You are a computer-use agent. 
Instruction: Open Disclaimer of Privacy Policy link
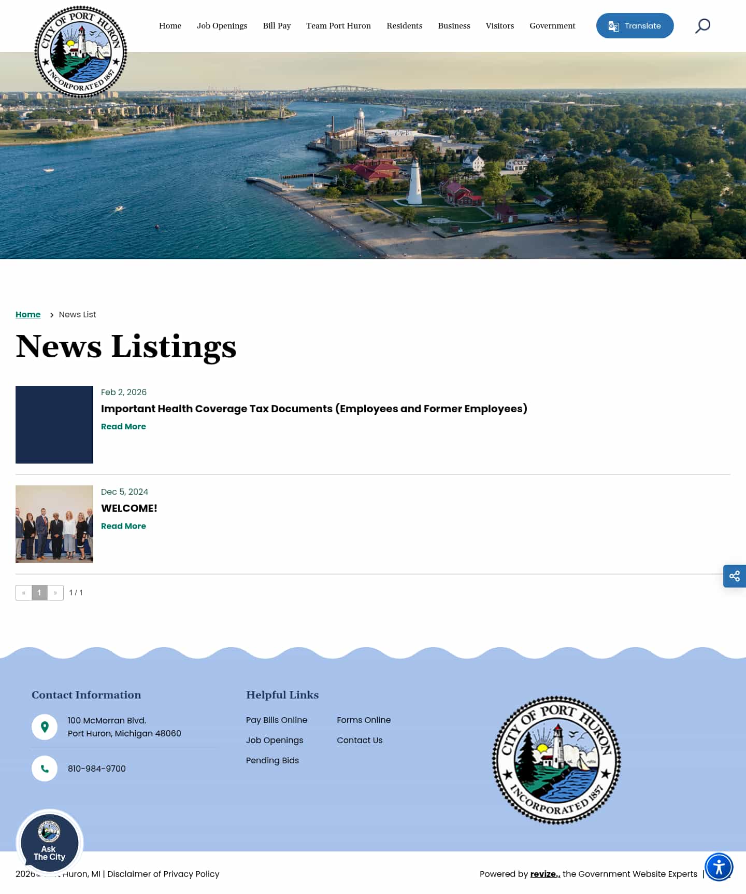[x=163, y=874]
